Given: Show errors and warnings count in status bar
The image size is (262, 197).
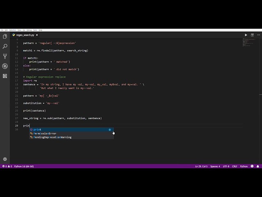Looking at the screenshot, I should coord(7,166).
